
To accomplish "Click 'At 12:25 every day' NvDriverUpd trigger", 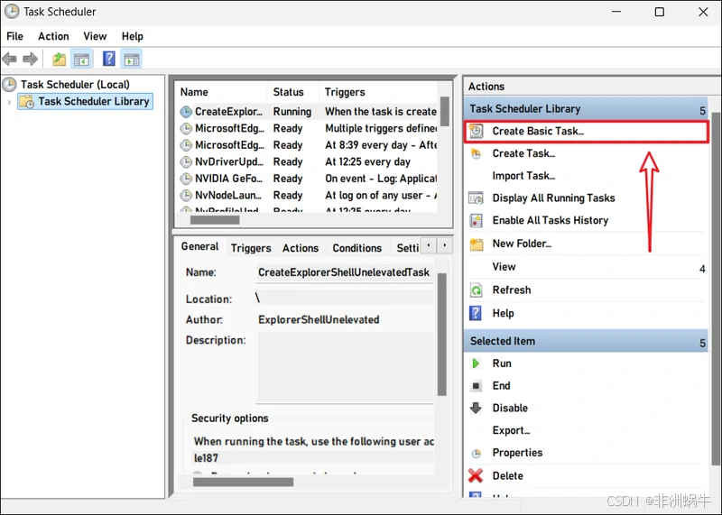I will coord(367,161).
